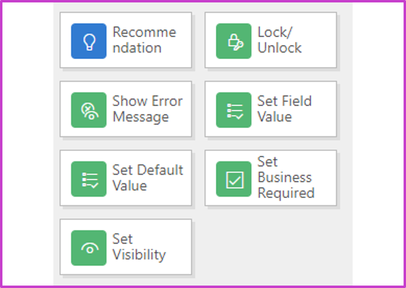Choose the Show Error Message component tile
406x288 pixels.
click(126, 109)
